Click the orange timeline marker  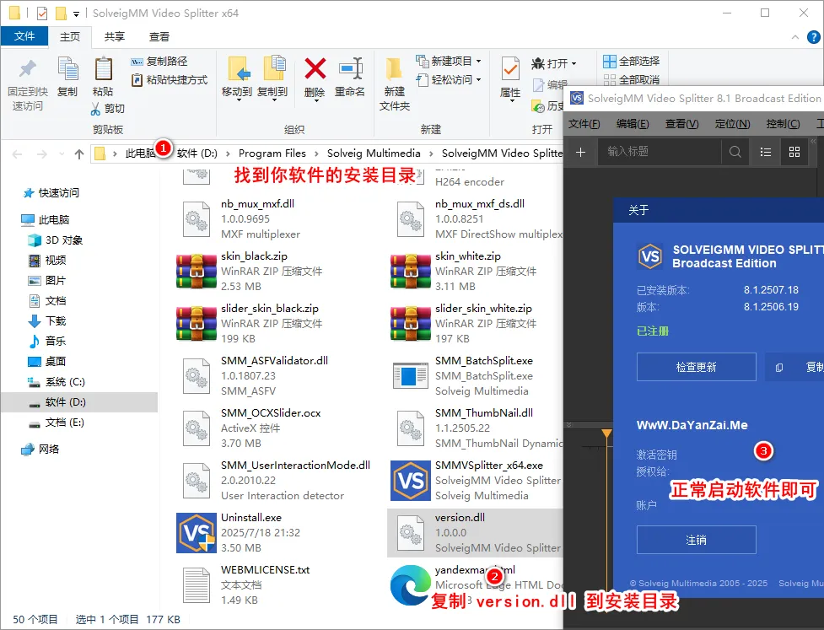[x=606, y=433]
